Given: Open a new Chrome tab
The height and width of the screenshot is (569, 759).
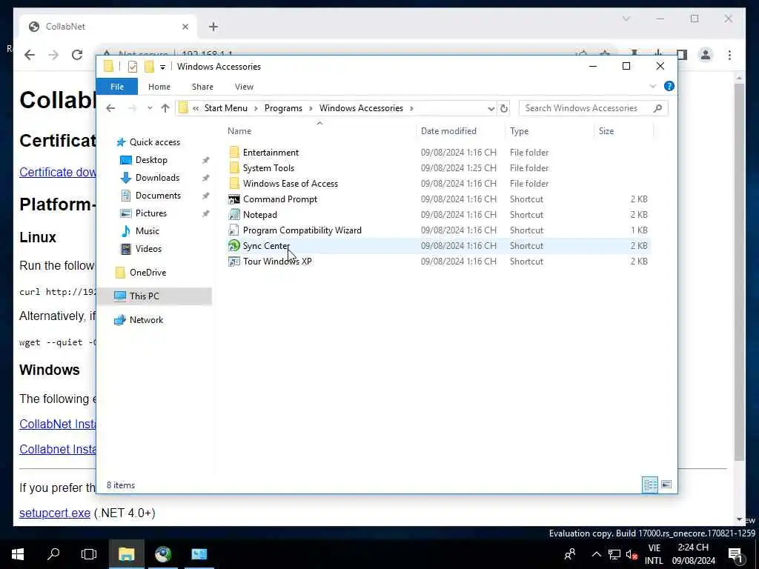Looking at the screenshot, I should tap(213, 27).
